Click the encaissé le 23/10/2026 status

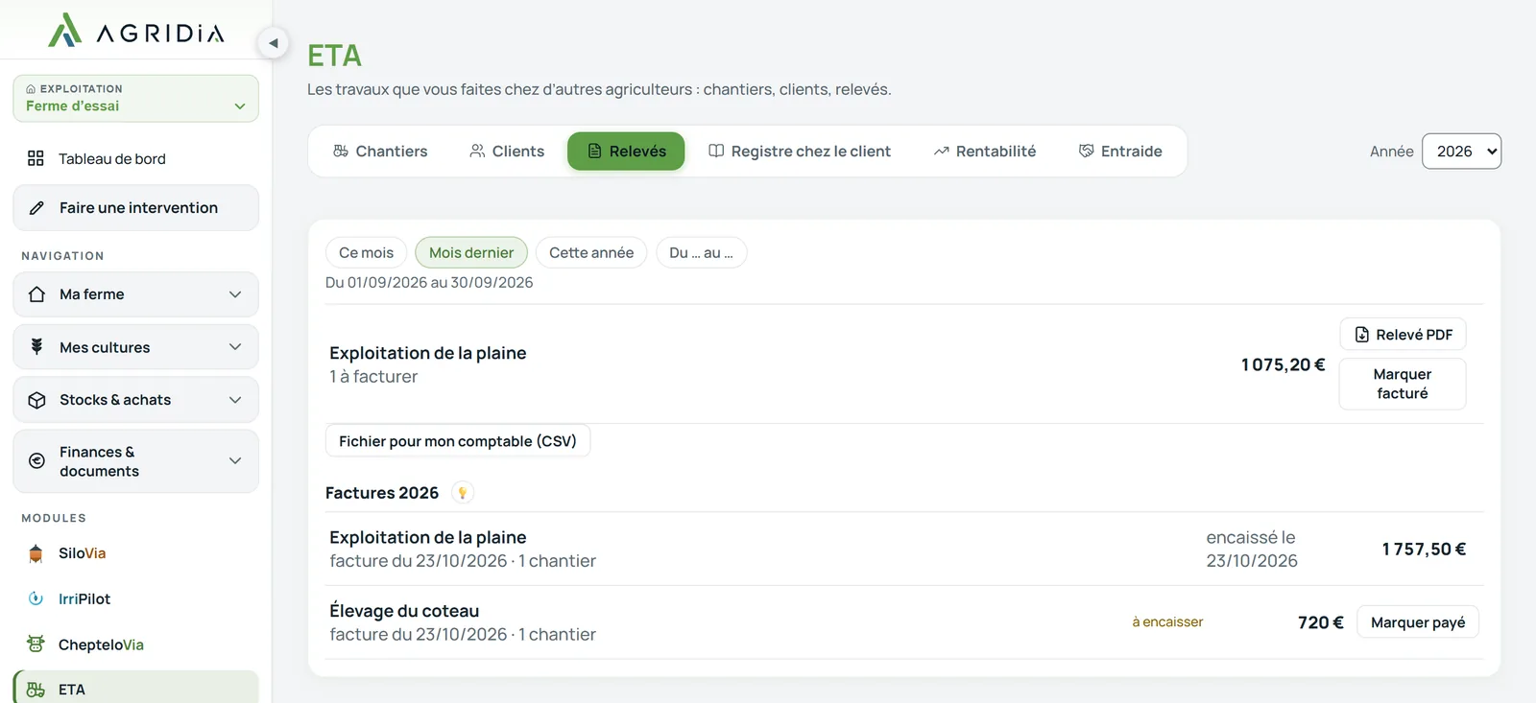1252,550
